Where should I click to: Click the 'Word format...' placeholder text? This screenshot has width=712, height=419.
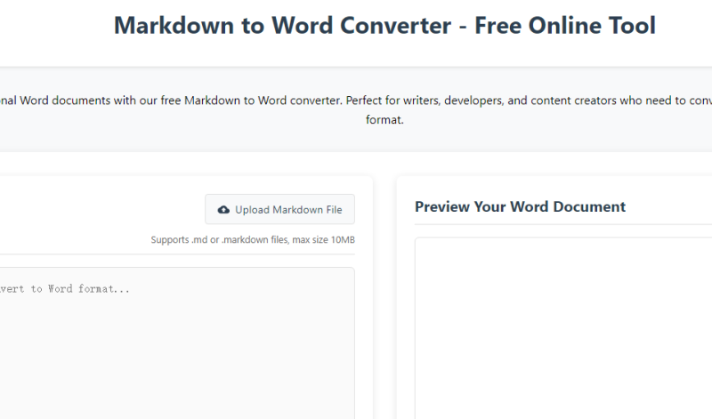coord(89,289)
